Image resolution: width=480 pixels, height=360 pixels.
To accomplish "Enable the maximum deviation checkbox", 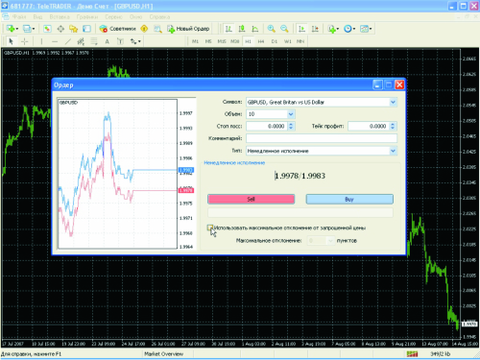I will [x=210, y=228].
